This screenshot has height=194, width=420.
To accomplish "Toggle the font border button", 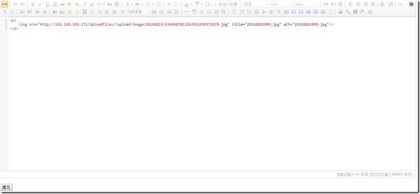I will (x=55, y=4).
